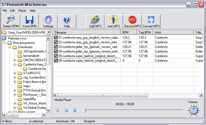Click the Cumfiesta artist cell for track 06
Screen dimensions: 206x125
point(161,61)
